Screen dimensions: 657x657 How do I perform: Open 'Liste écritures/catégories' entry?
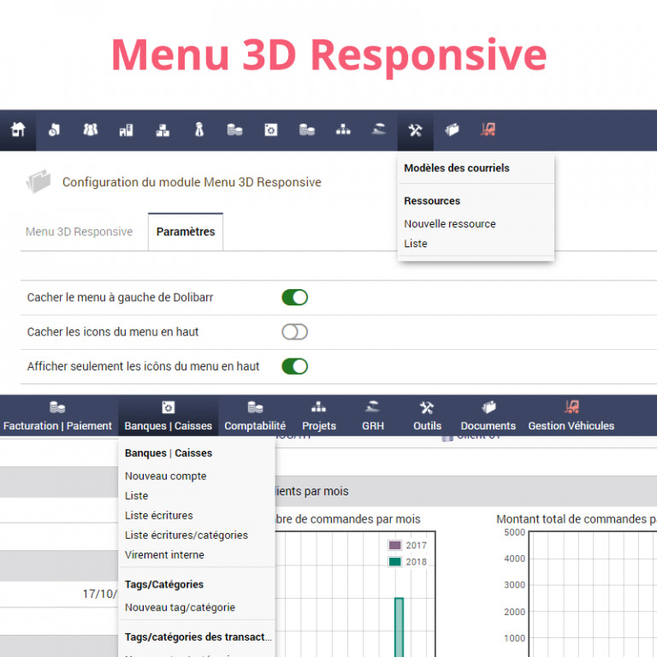pyautogui.click(x=186, y=535)
